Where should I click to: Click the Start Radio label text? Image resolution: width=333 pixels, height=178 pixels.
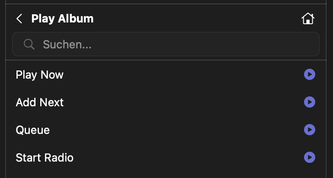(45, 158)
